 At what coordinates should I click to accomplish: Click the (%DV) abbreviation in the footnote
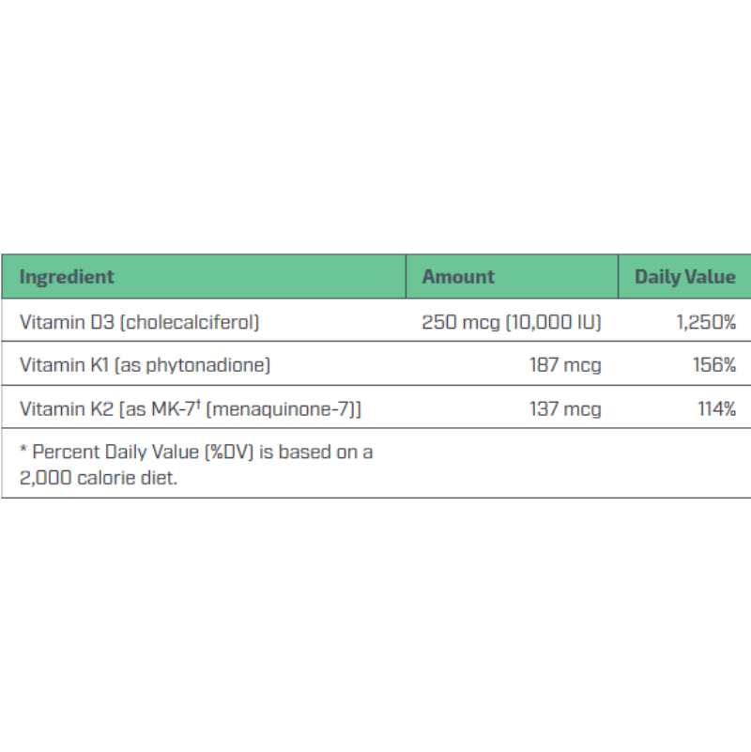[x=229, y=453]
